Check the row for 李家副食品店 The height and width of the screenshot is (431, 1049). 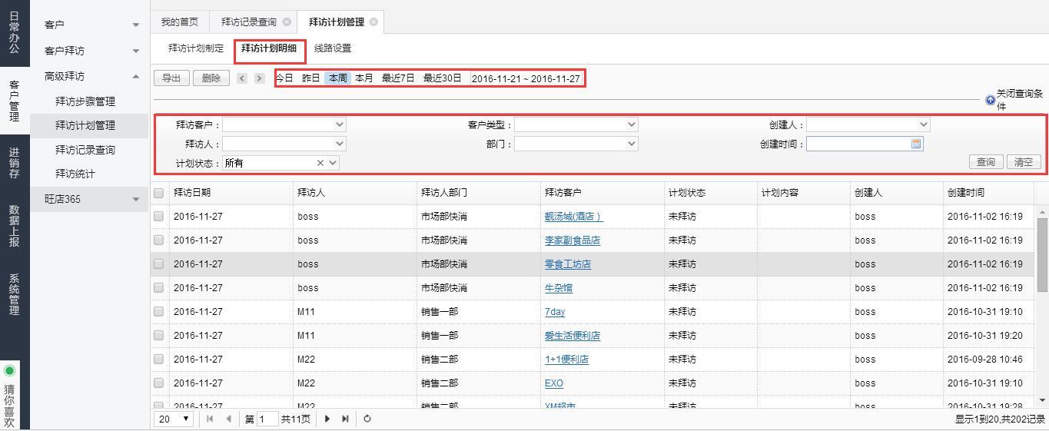(159, 240)
